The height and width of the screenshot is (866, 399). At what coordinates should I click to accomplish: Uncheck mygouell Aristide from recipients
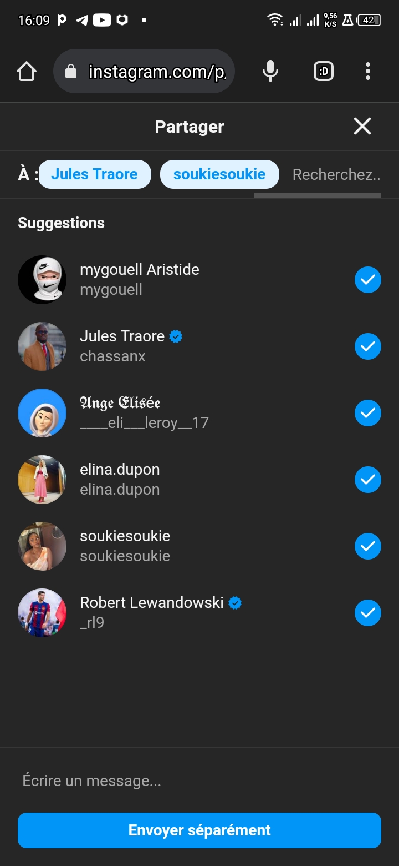[368, 280]
